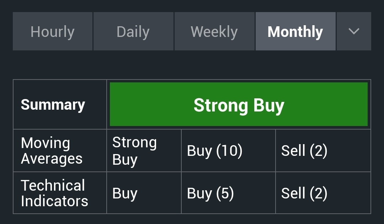Click the Moving Averages row label
384x224 pixels.
(x=52, y=151)
